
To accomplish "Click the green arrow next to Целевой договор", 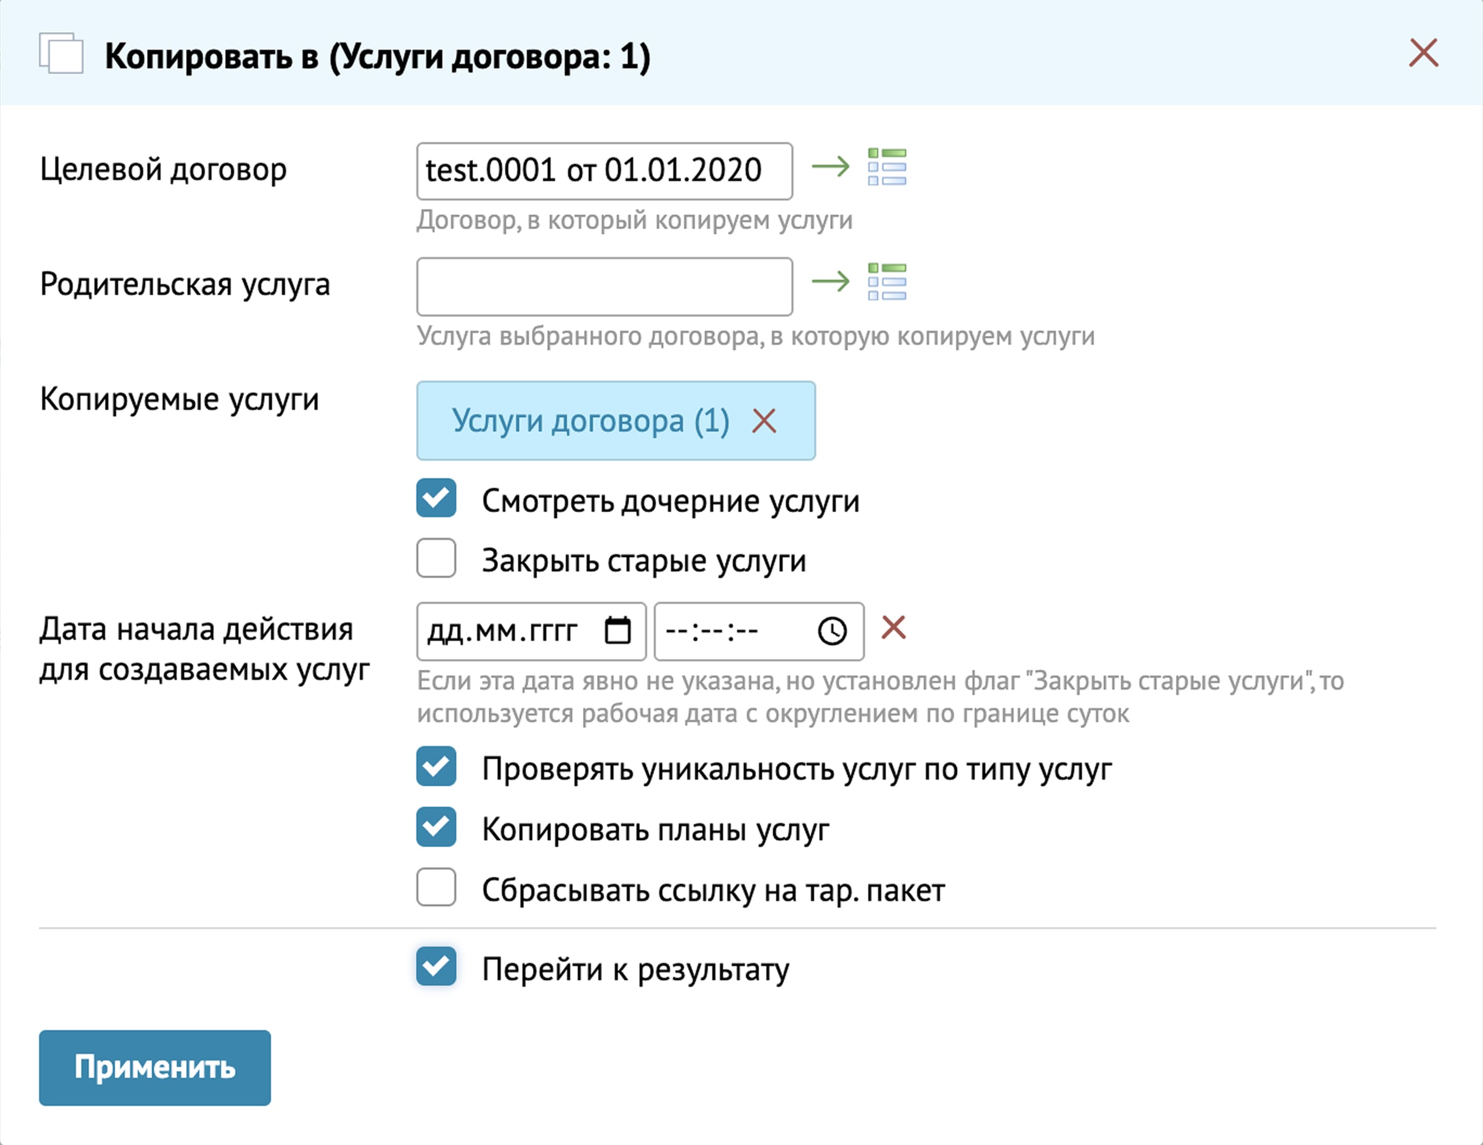I will pyautogui.click(x=830, y=166).
